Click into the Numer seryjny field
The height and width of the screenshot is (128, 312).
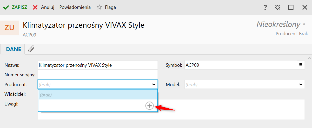pyautogui.click(x=98, y=74)
